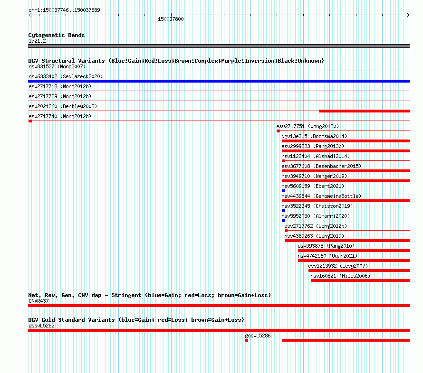Select the esv2021360 (Bentley2008) label
423x373 pixels.
[63, 106]
